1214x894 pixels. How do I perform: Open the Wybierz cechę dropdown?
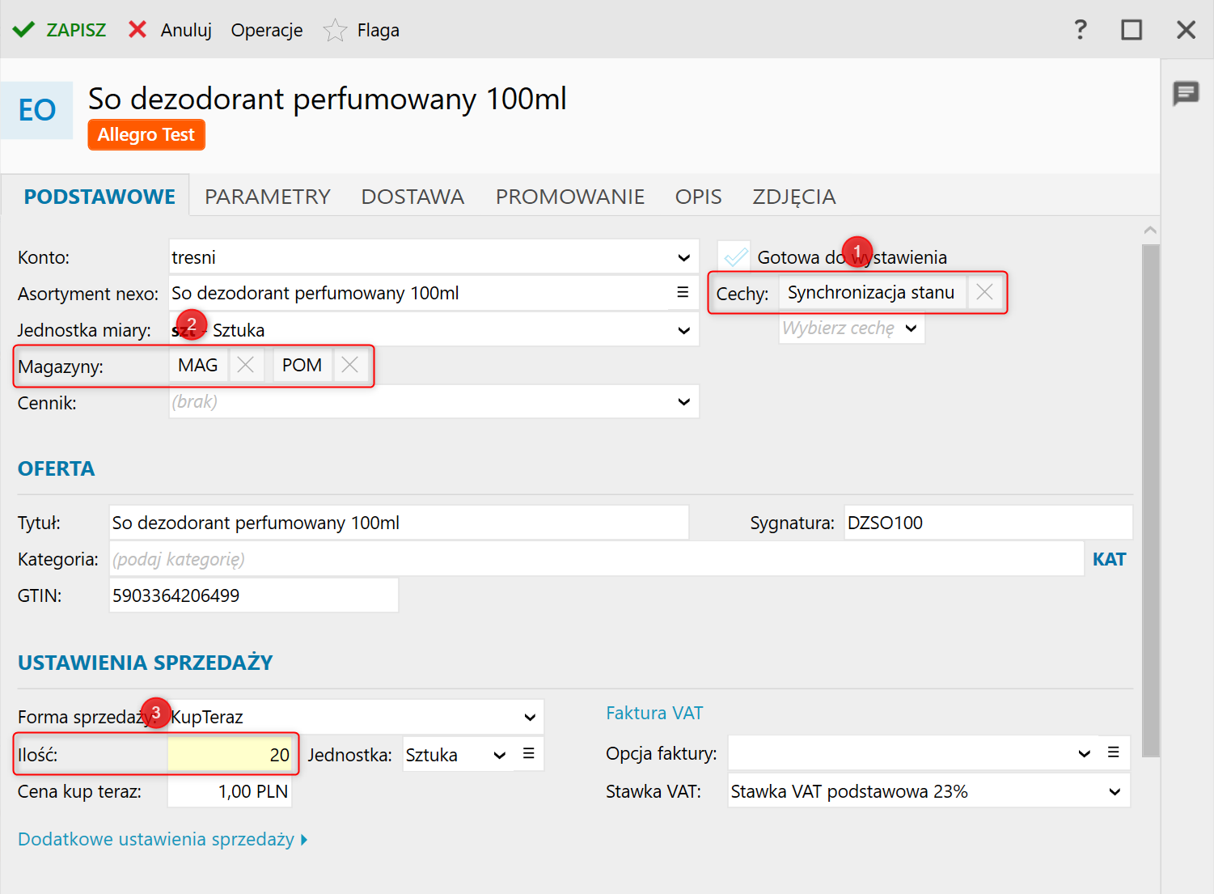click(912, 328)
